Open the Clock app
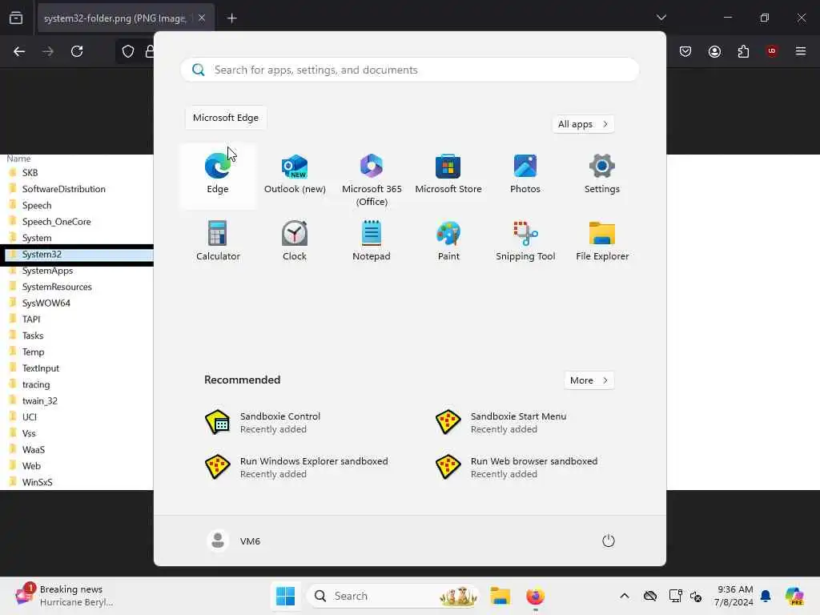This screenshot has width=820, height=615. (295, 242)
